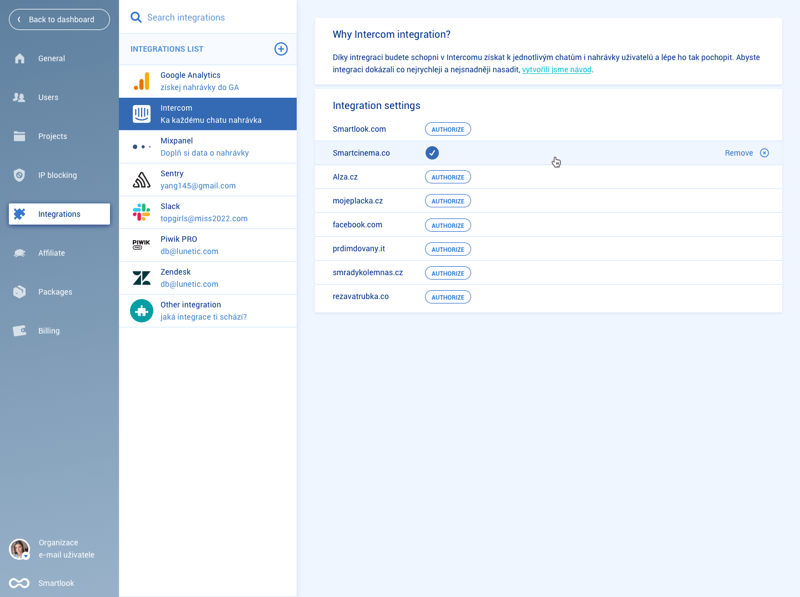The image size is (800, 597).
Task: Click the Remove link for Smartcinema.co
Action: click(739, 153)
